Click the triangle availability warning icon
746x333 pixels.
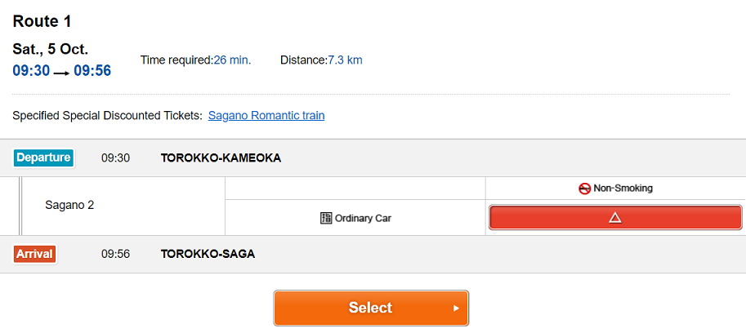pos(615,218)
